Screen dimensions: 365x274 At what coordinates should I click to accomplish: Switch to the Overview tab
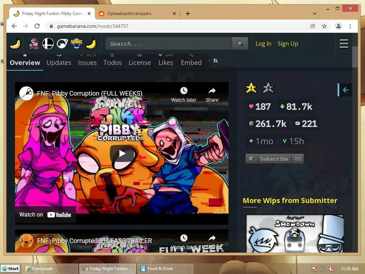(x=25, y=63)
